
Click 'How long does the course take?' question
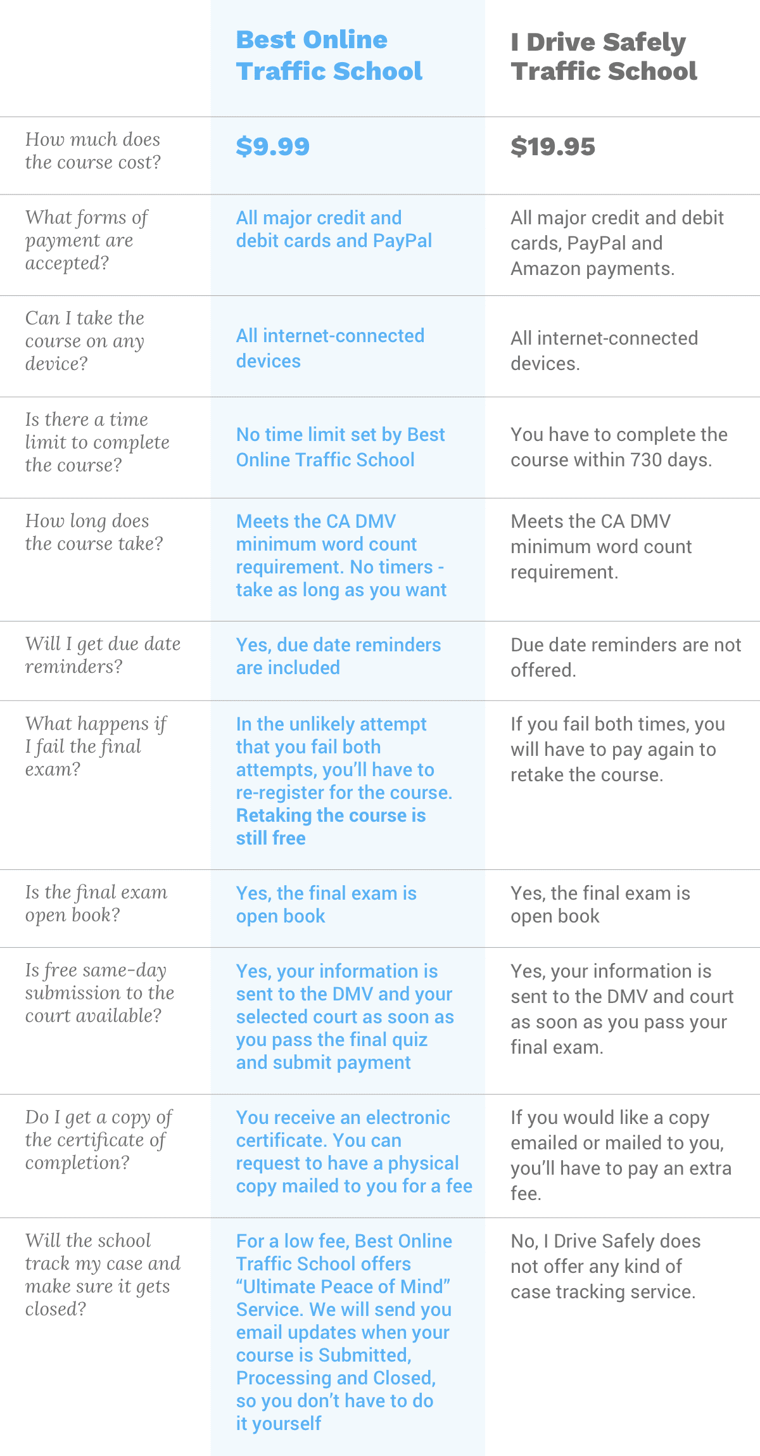pos(94,532)
